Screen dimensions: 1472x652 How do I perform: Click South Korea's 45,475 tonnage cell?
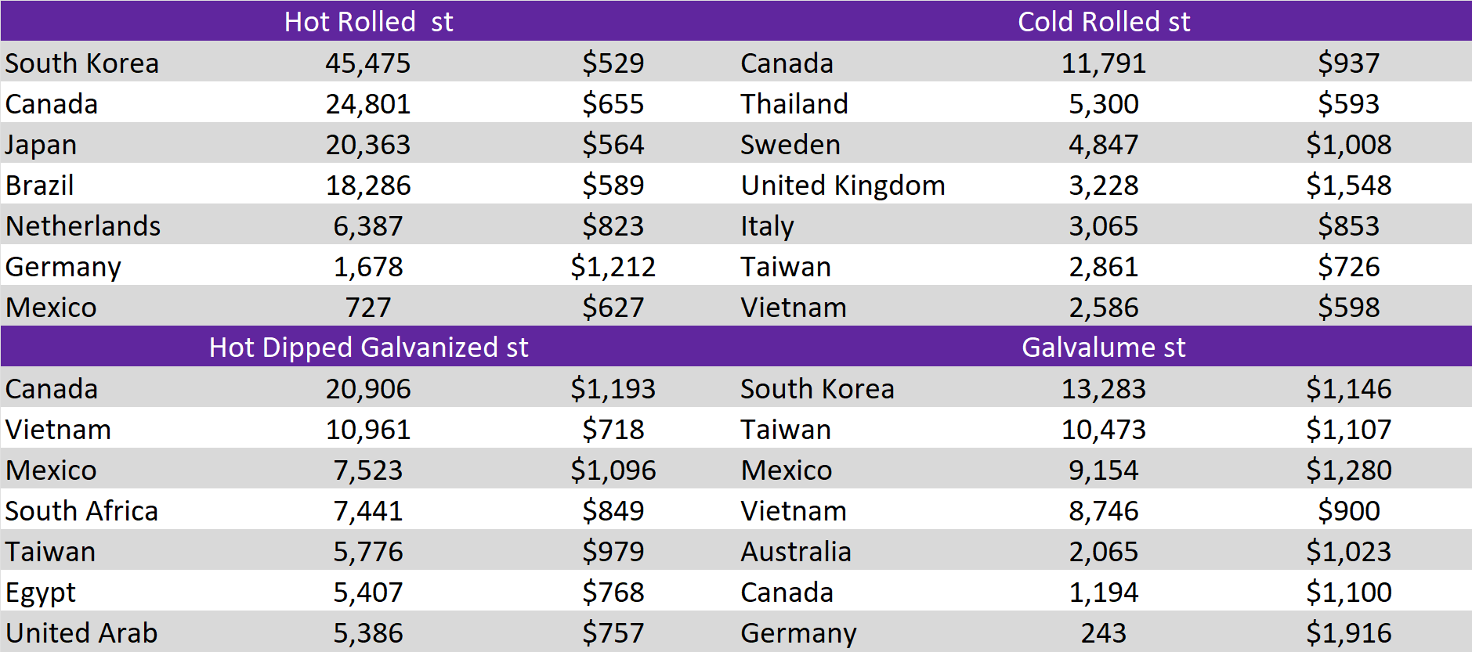pyautogui.click(x=367, y=63)
